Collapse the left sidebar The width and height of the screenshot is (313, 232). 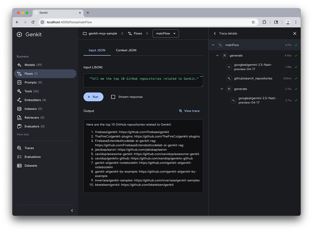72,210
